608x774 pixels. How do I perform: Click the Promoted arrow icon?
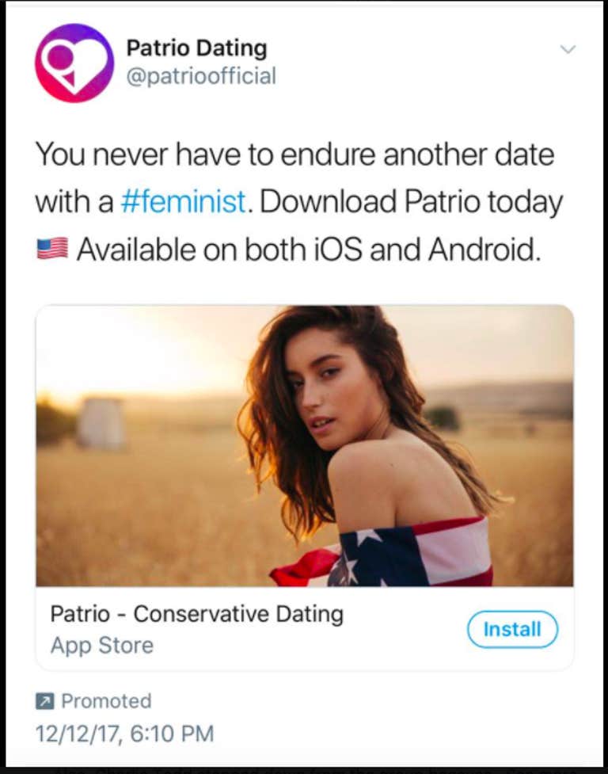point(44,701)
